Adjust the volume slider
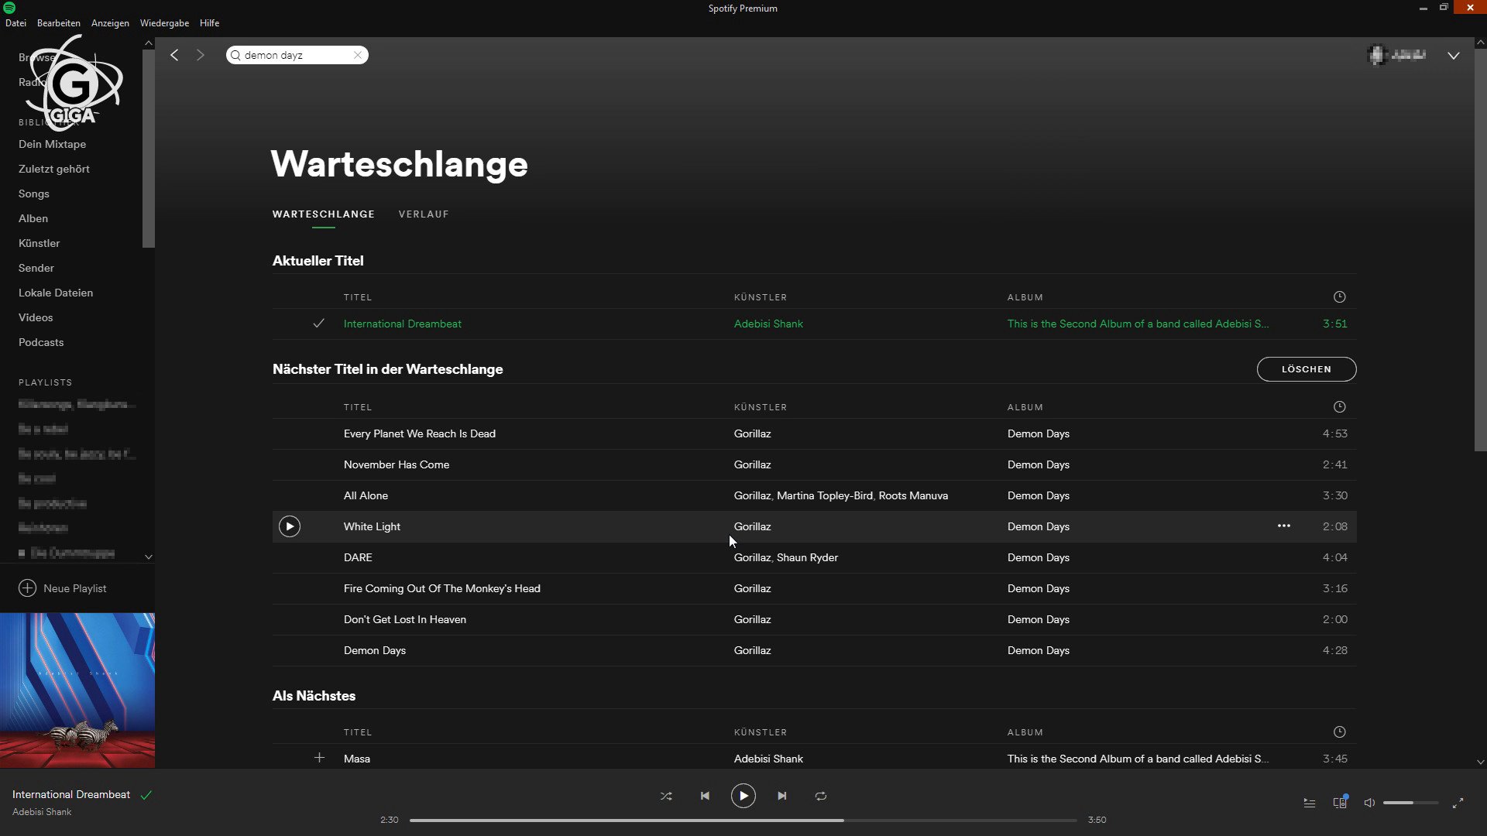The image size is (1487, 836). point(1411,803)
